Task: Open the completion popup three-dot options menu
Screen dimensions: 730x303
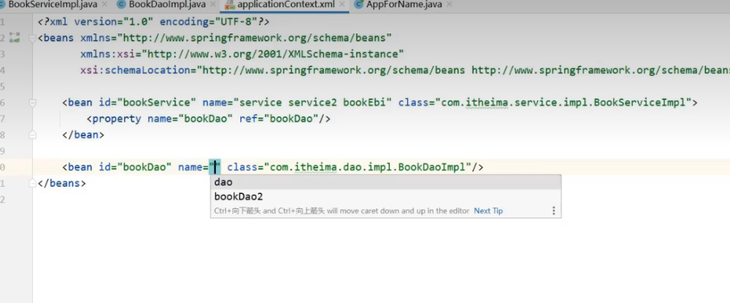Action: [553, 211]
